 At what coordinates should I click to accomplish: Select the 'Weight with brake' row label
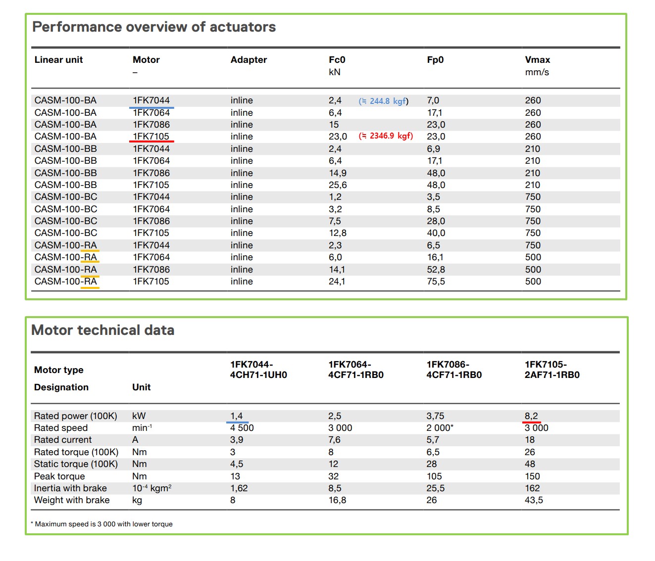click(x=72, y=500)
